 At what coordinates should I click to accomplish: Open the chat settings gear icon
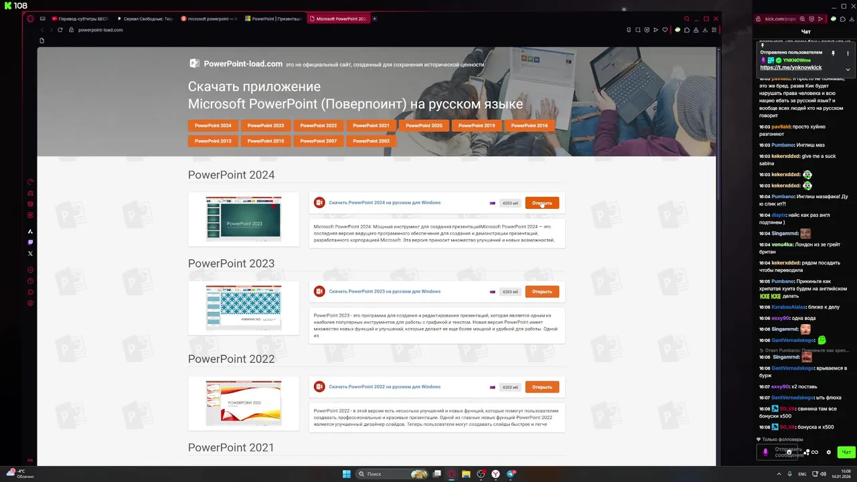click(828, 453)
